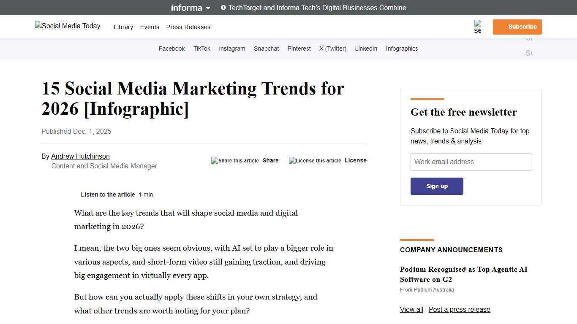
Task: Open the Press Releases section
Action: [188, 27]
